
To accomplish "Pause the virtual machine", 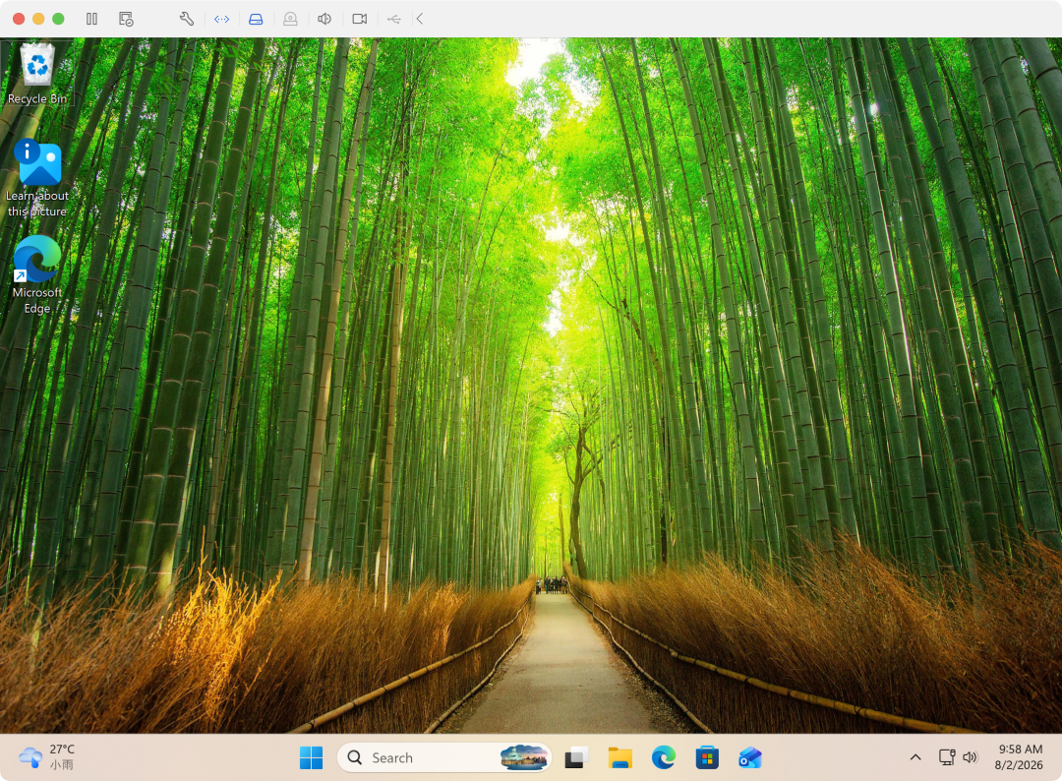I will point(92,19).
